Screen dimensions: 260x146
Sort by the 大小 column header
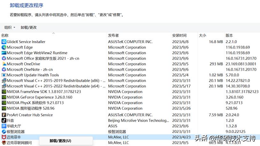pos(203,35)
